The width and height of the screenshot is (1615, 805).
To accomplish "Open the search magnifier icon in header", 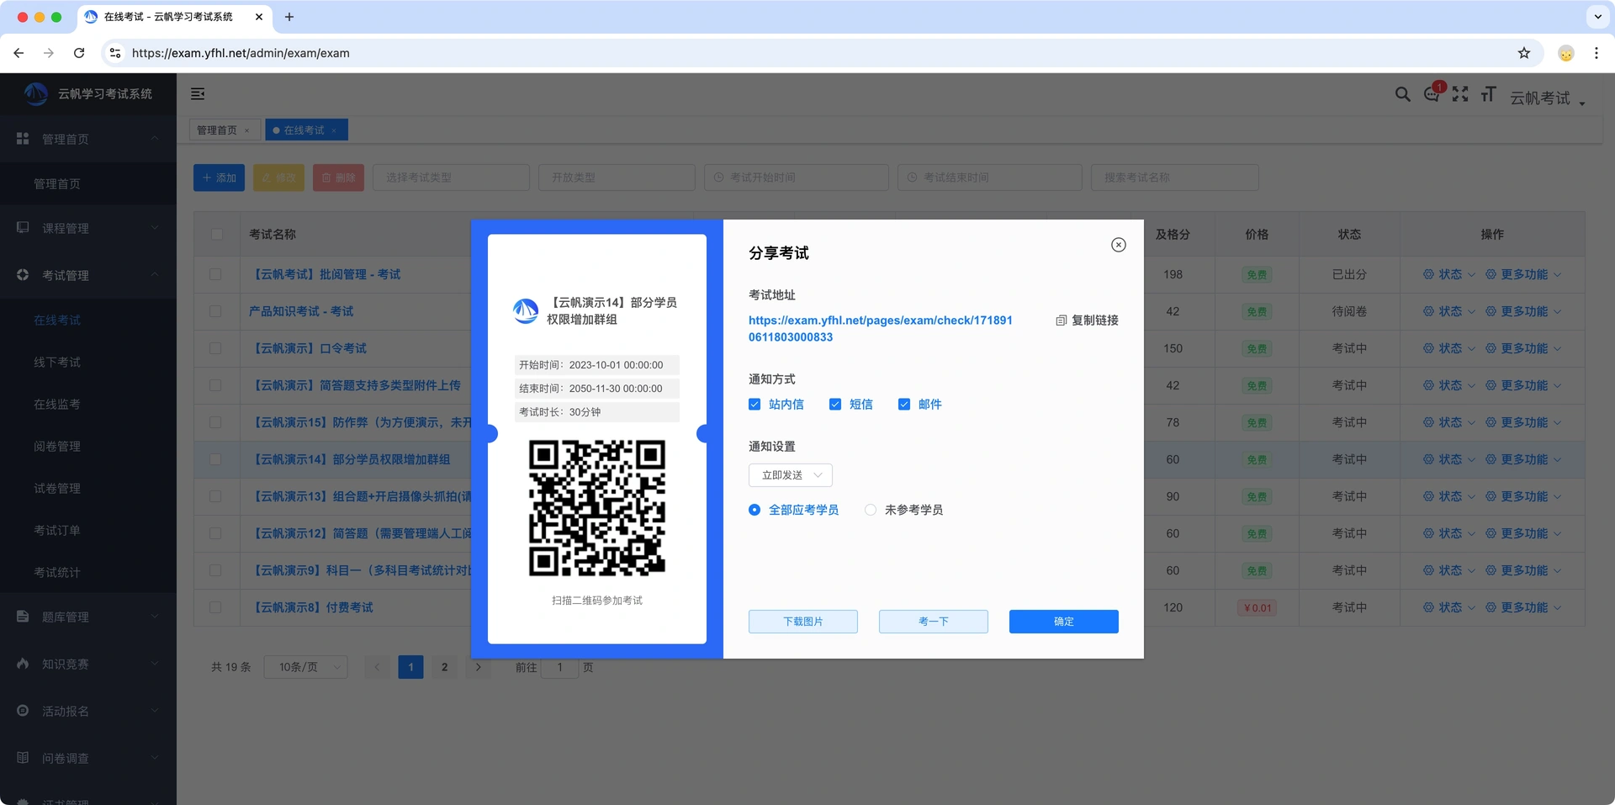I will 1402,94.
